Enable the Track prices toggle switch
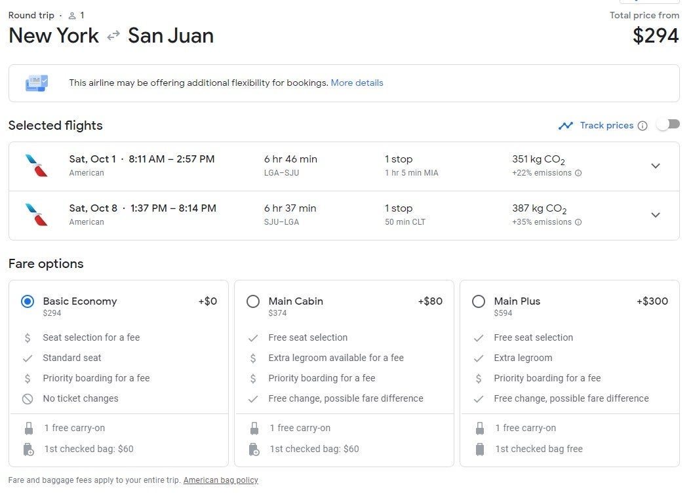Screen dimensions: 693x496 coord(668,124)
